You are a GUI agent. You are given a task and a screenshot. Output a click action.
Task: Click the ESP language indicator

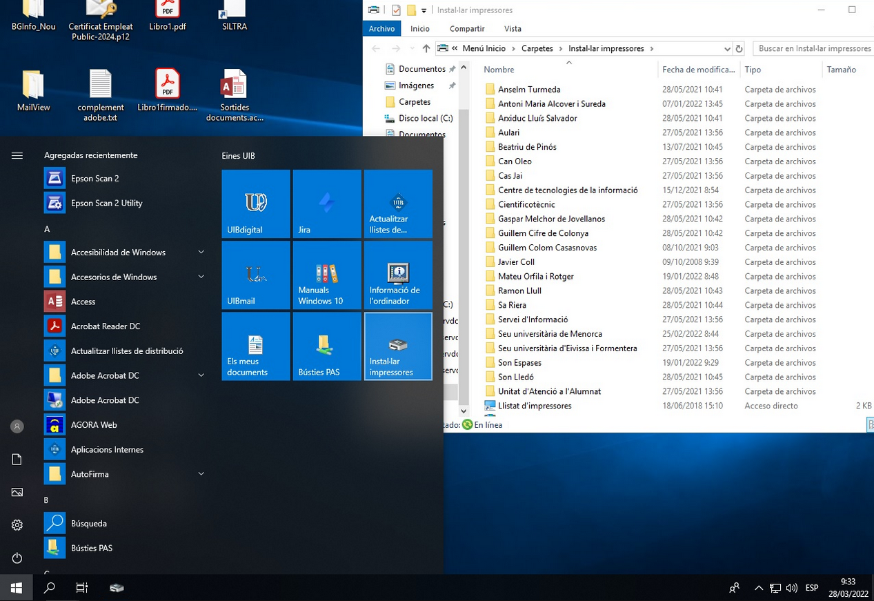pos(812,588)
